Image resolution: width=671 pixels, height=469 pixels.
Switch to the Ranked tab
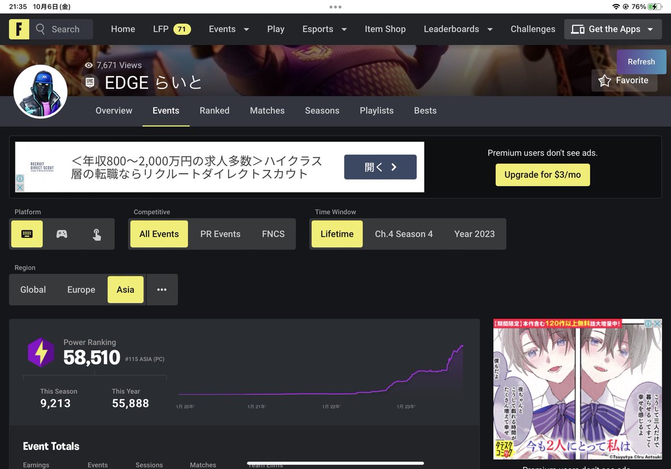(x=215, y=111)
